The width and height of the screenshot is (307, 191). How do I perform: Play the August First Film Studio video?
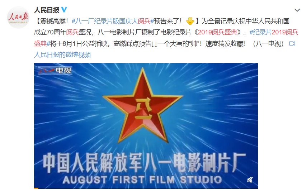pos(146,126)
